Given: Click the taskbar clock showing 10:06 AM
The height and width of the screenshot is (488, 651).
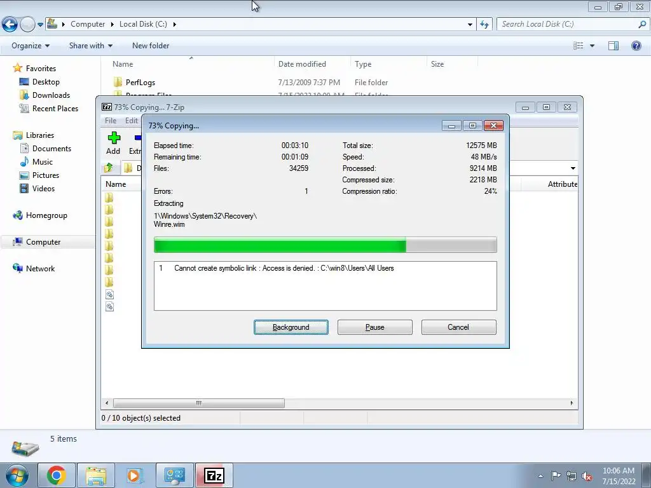Looking at the screenshot, I should 619,475.
